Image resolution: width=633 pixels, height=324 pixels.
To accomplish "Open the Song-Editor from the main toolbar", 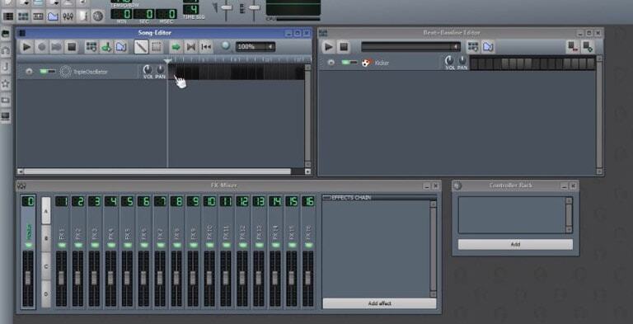I will tap(8, 16).
